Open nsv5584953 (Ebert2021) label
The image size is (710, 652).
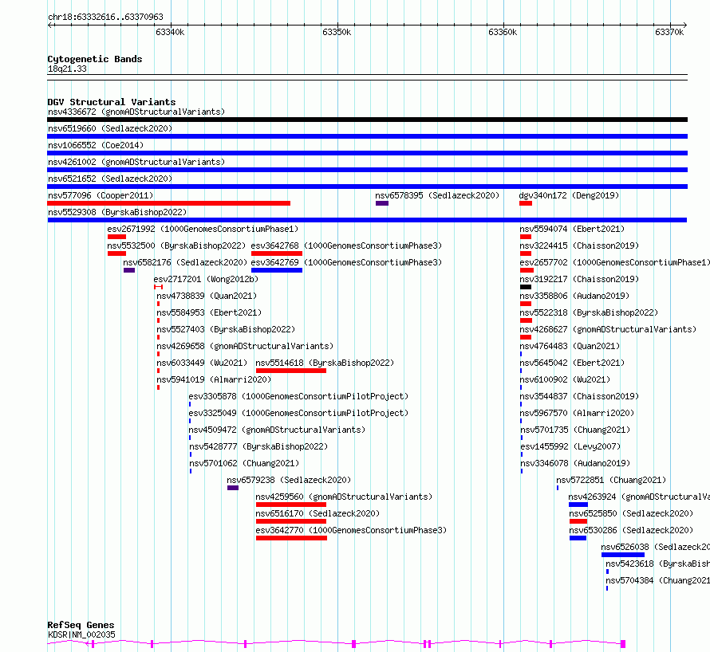[209, 312]
